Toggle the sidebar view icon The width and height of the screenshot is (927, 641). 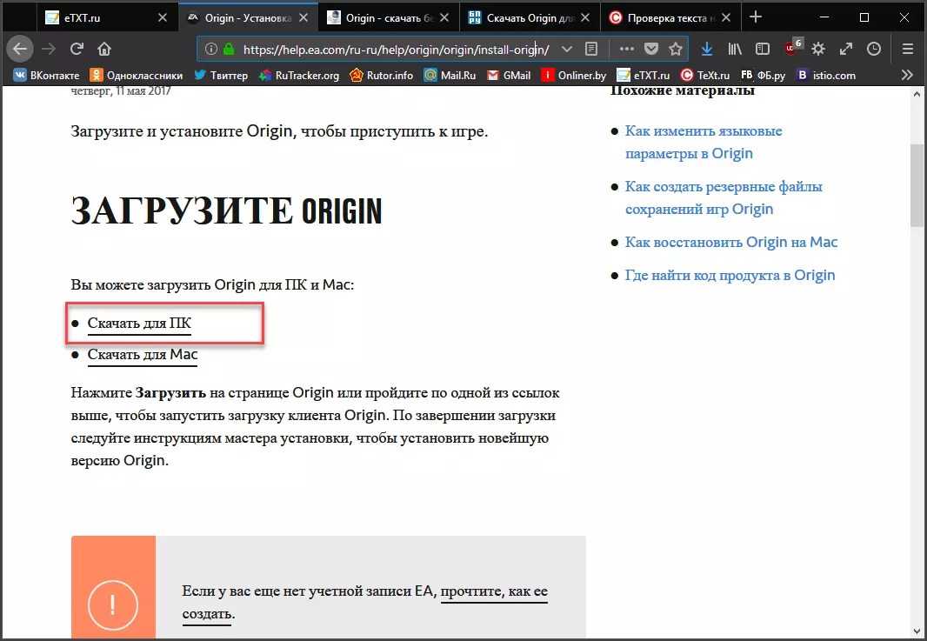click(x=763, y=49)
